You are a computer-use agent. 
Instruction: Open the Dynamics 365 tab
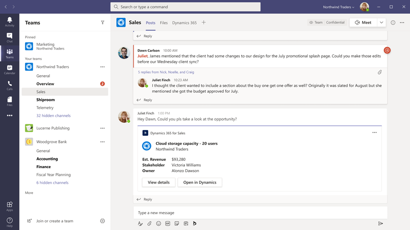click(184, 23)
